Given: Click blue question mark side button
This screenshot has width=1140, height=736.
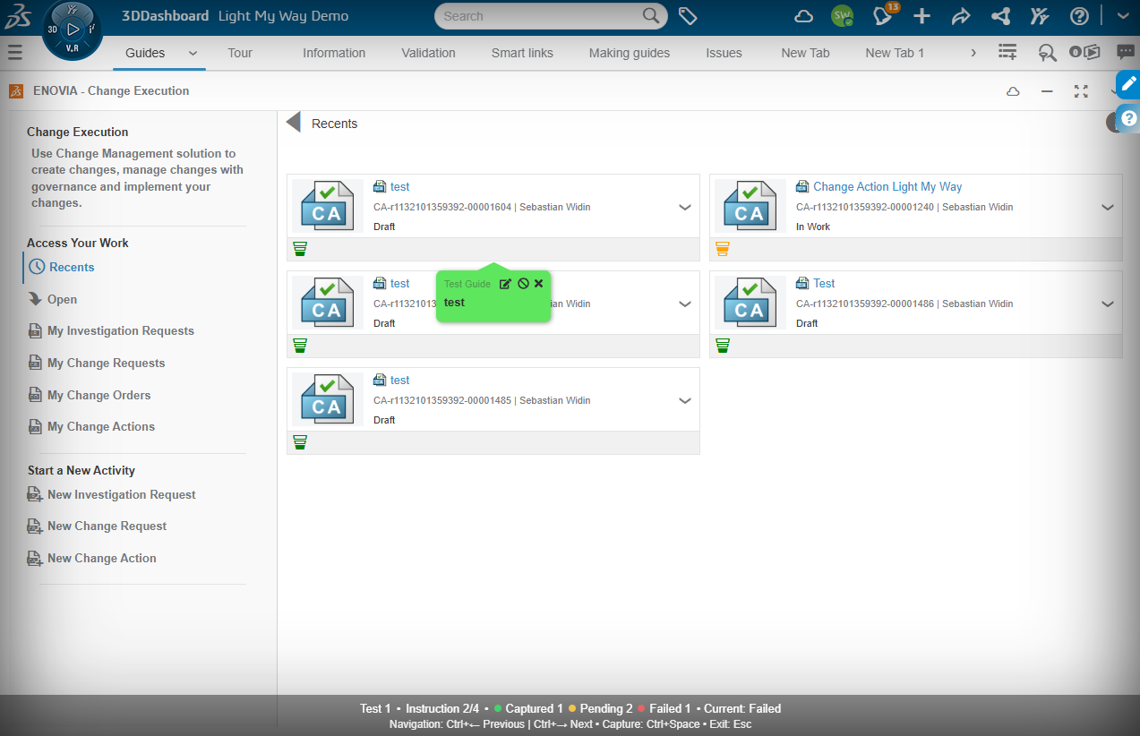Looking at the screenshot, I should (x=1128, y=117).
